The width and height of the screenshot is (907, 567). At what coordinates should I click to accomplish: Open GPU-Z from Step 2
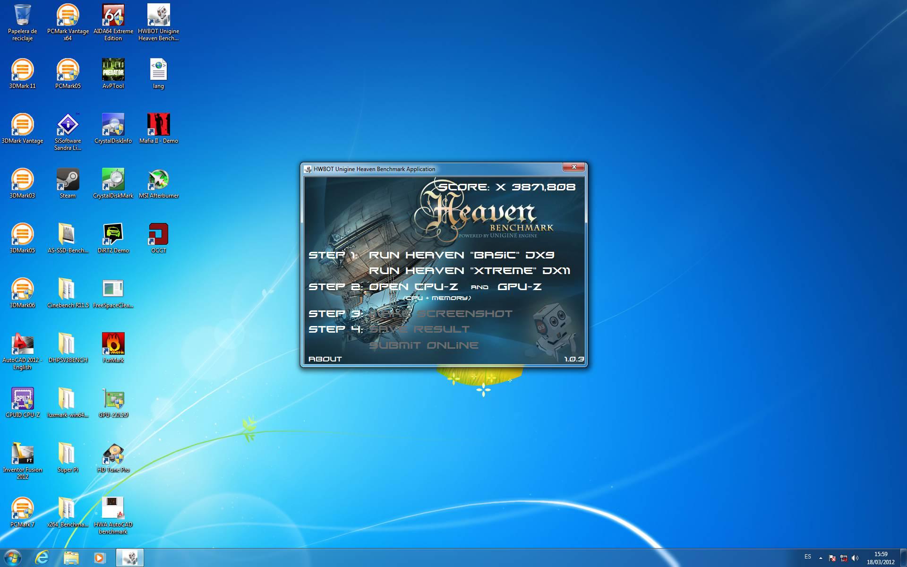520,287
